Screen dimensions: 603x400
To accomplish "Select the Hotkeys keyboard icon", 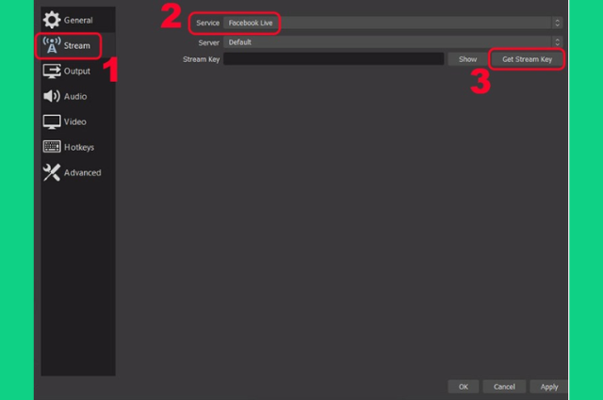I will click(52, 147).
